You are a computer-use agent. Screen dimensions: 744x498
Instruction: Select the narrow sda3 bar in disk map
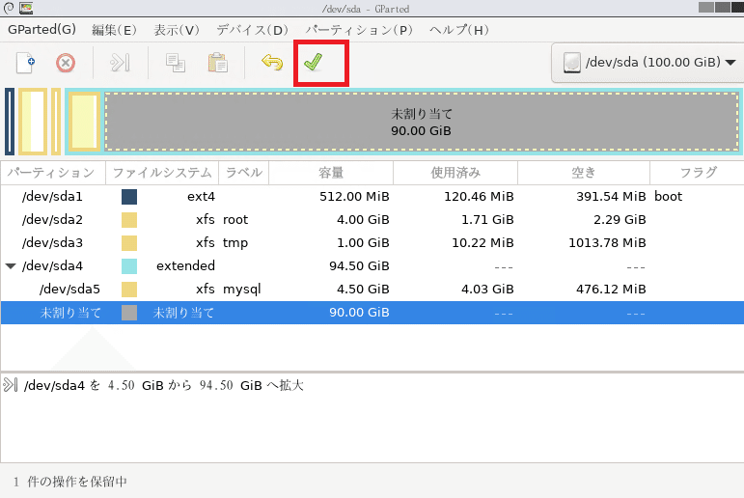pyautogui.click(x=56, y=122)
